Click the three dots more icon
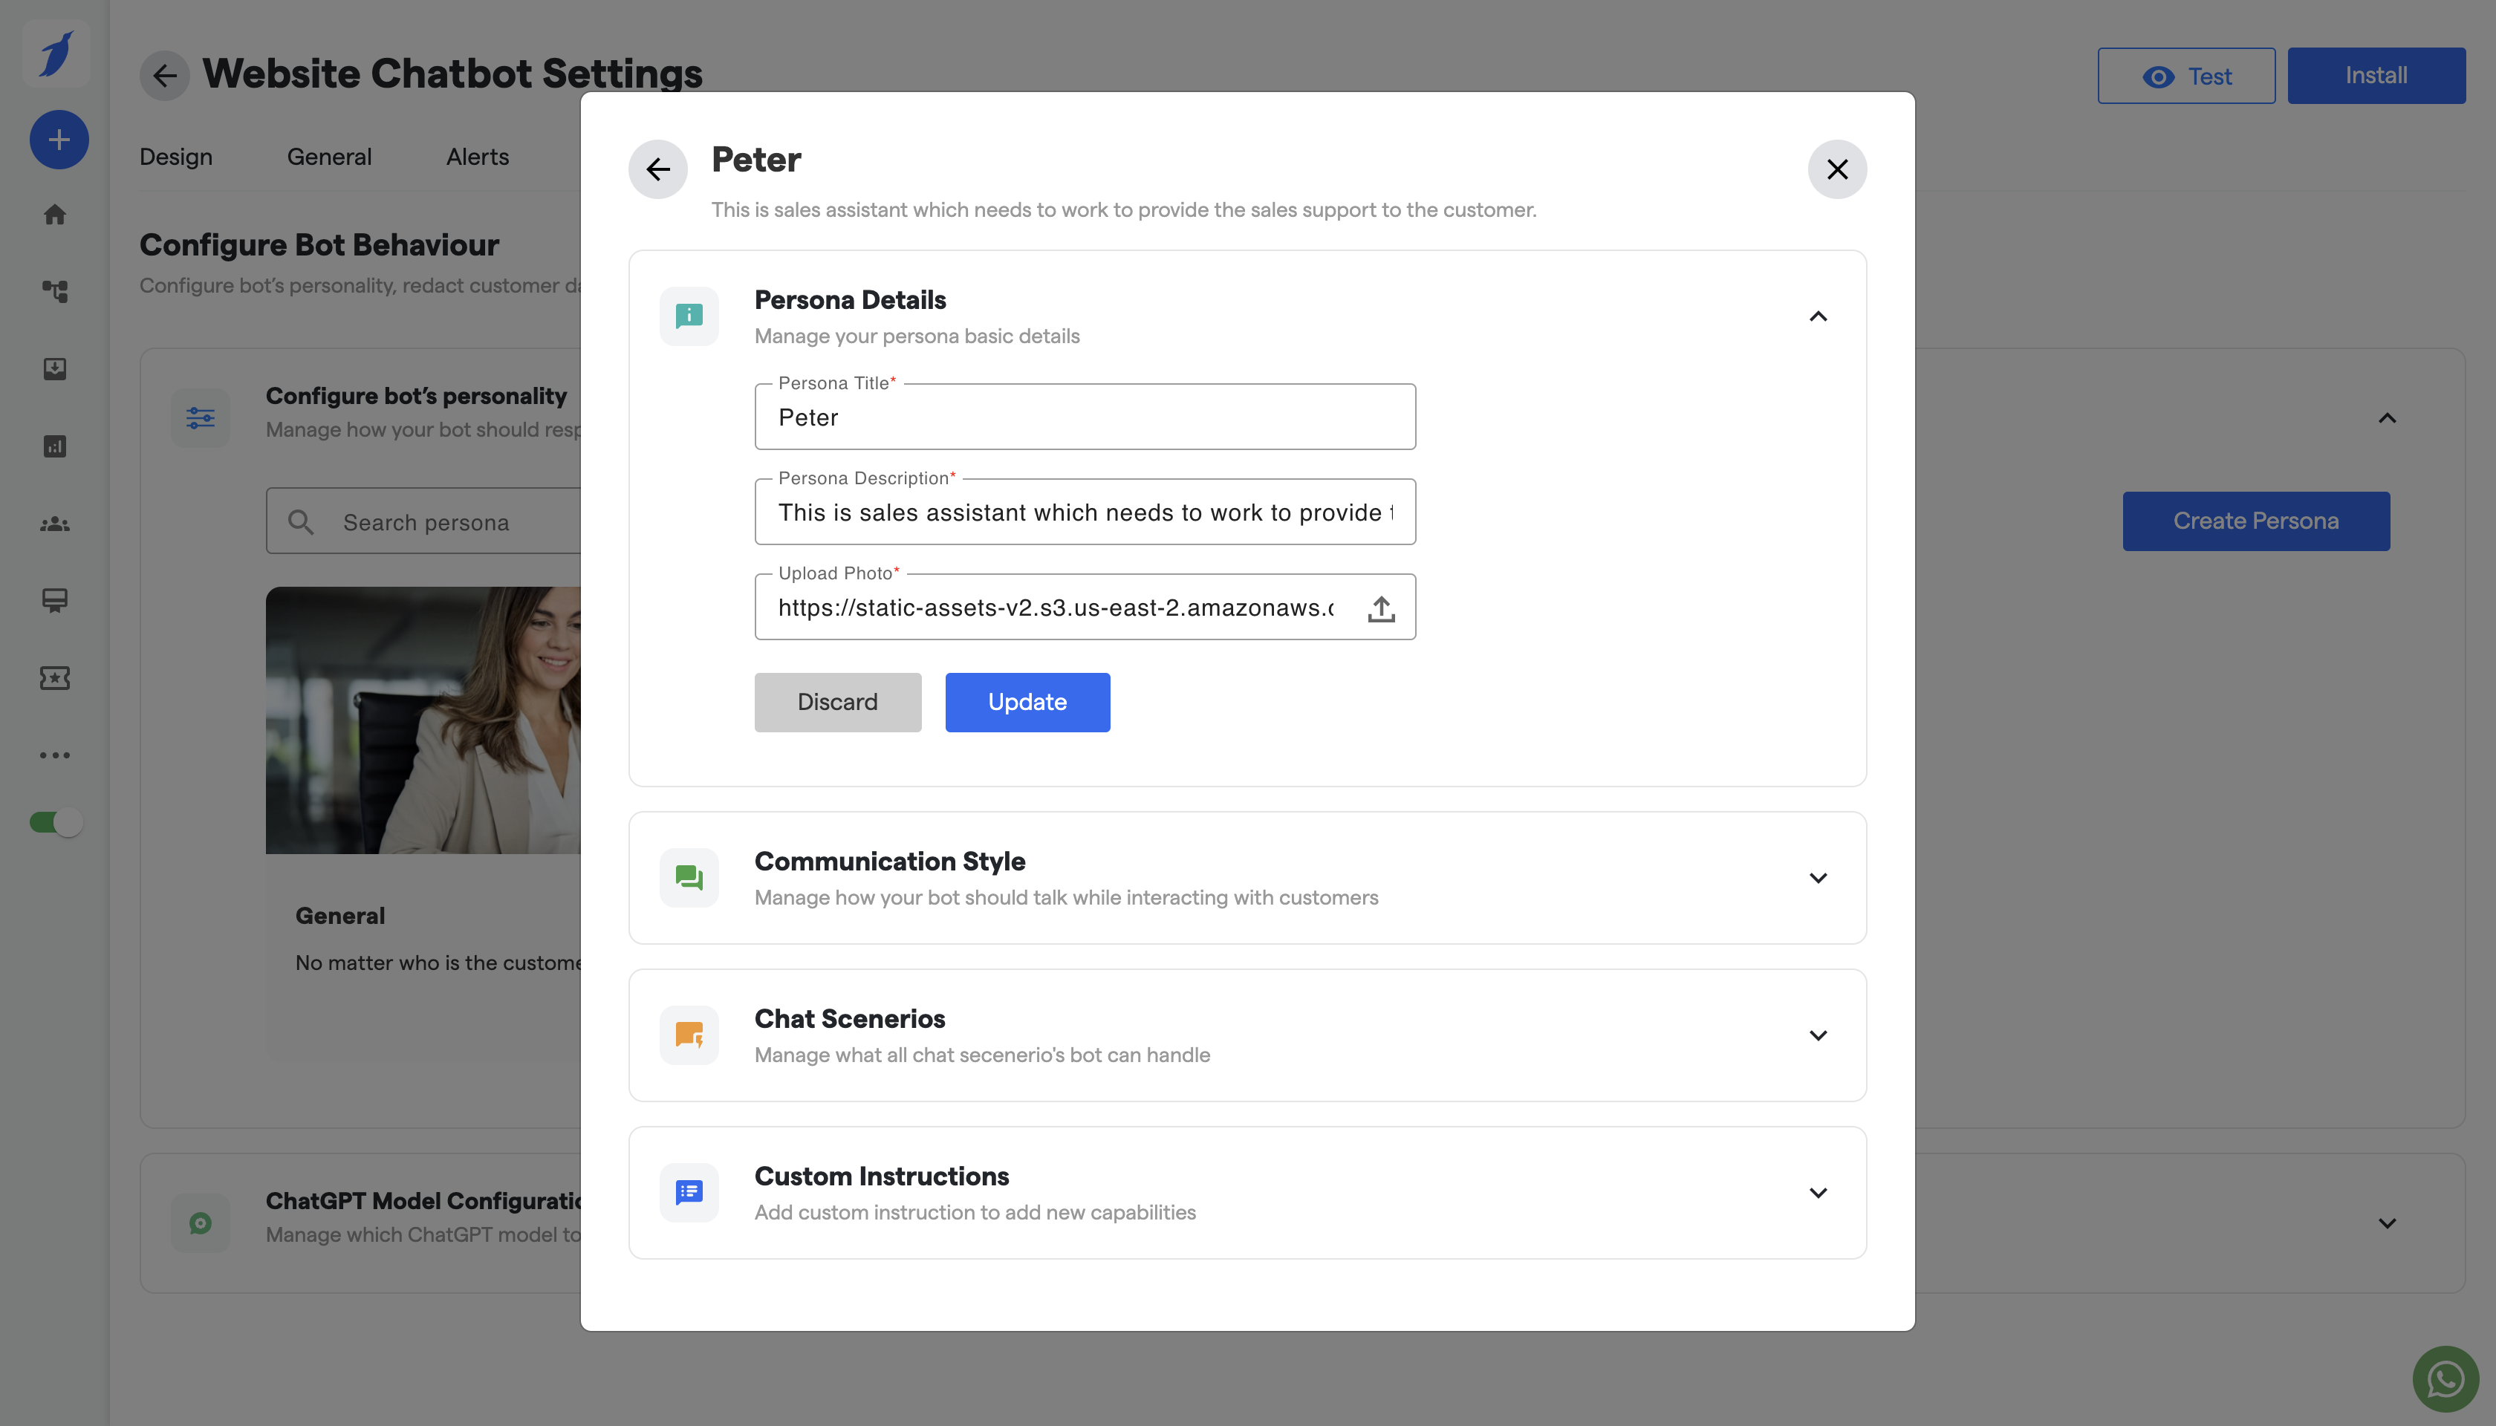 pos(55,755)
